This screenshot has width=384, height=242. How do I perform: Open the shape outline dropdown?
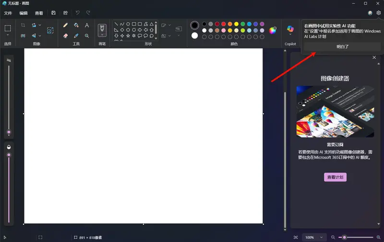tap(166, 25)
